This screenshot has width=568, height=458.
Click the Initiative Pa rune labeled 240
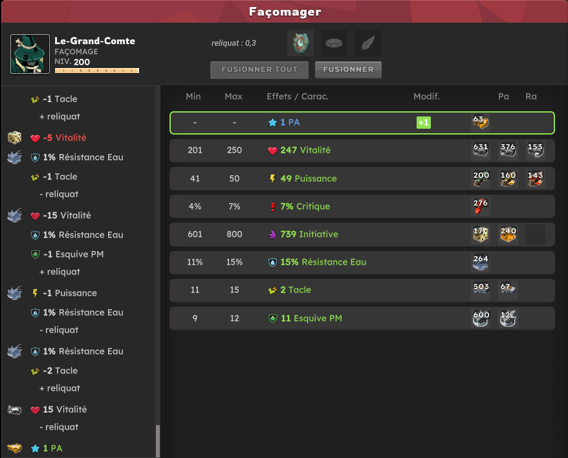tap(508, 234)
